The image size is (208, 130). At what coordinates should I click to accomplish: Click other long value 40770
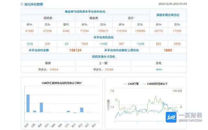(x=159, y=31)
